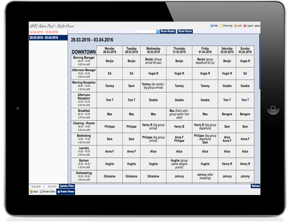Click the Monday 28.03.2016 column header

coord(109,50)
